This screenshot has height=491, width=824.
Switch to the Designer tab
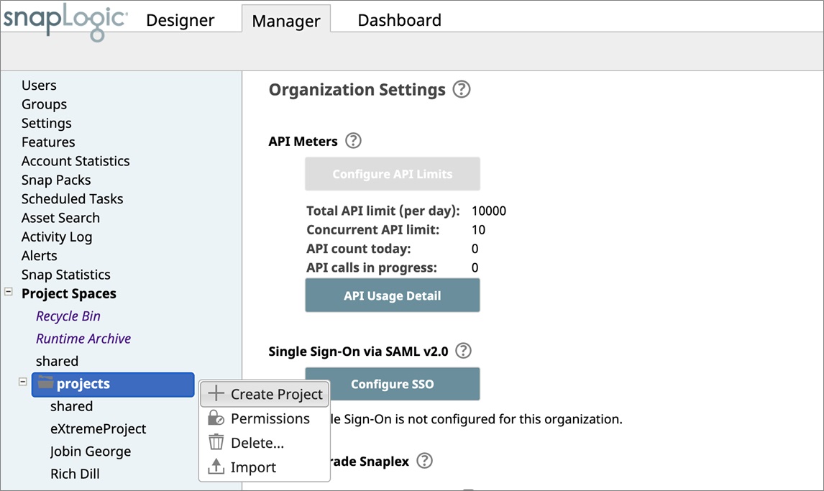pos(180,20)
